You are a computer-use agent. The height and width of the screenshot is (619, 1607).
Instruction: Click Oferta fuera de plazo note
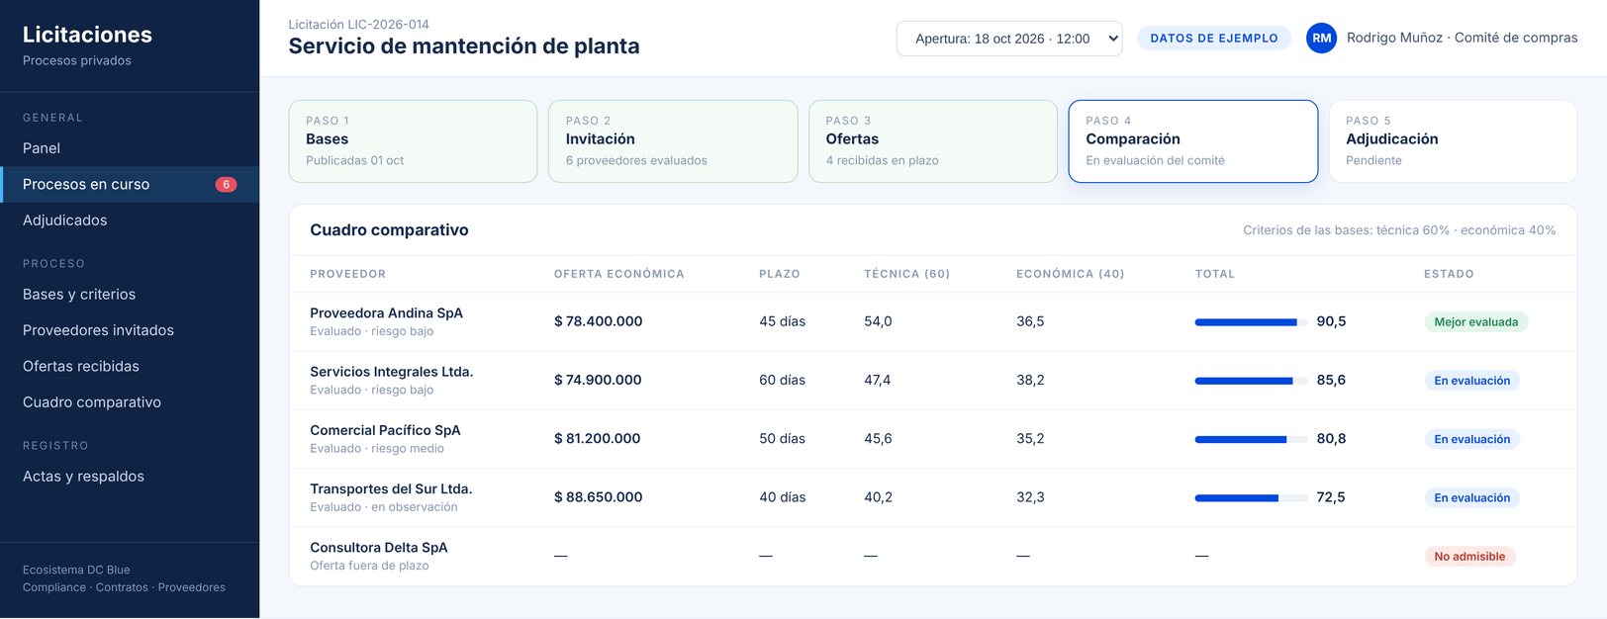point(369,566)
